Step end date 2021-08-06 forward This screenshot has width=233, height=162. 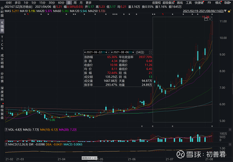133,52
